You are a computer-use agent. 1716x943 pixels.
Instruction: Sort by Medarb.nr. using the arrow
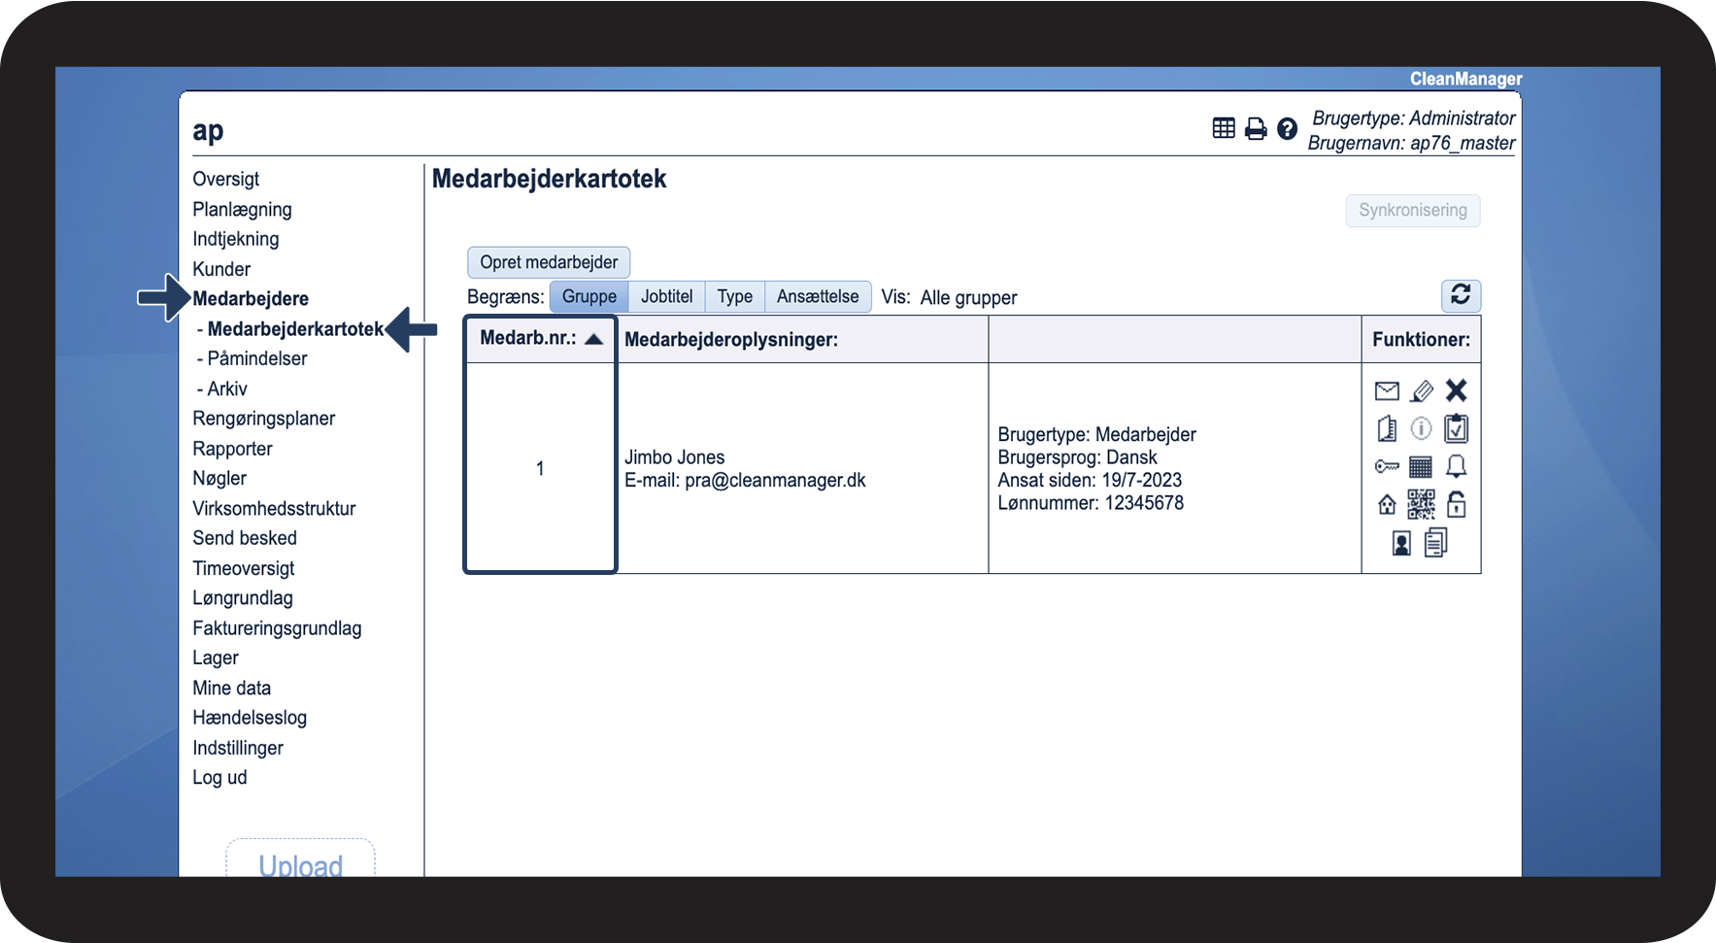(594, 339)
